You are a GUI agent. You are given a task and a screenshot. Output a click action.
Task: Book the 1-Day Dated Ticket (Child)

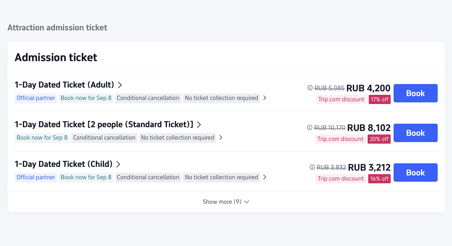coord(415,172)
